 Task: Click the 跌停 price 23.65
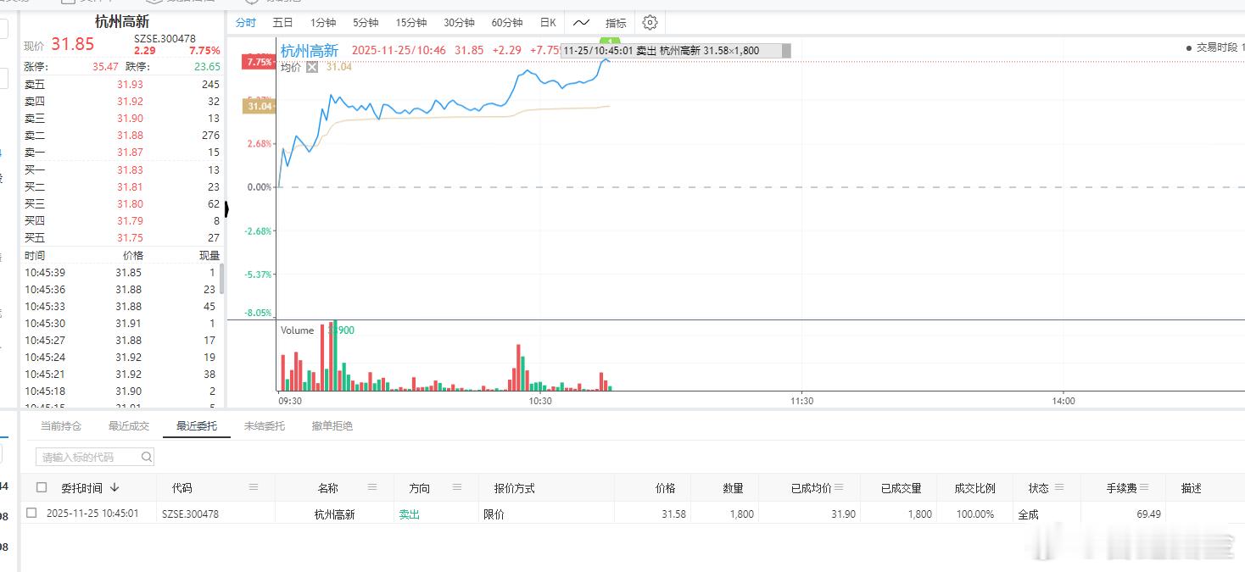207,66
